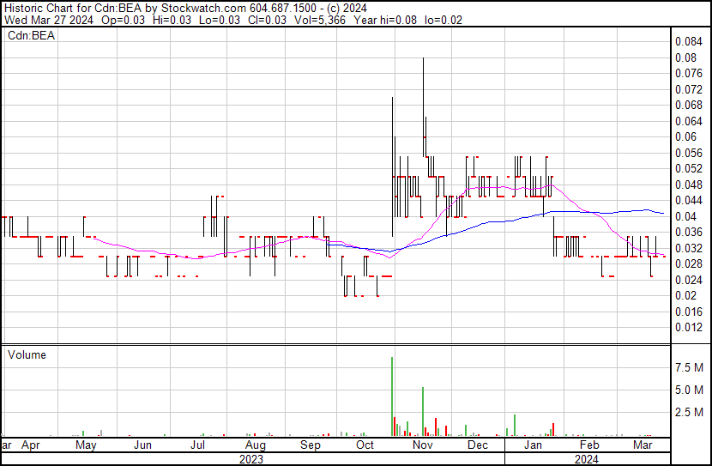The image size is (712, 466).
Task: Click the 2.5 M volume axis label
Action: pyautogui.click(x=689, y=413)
